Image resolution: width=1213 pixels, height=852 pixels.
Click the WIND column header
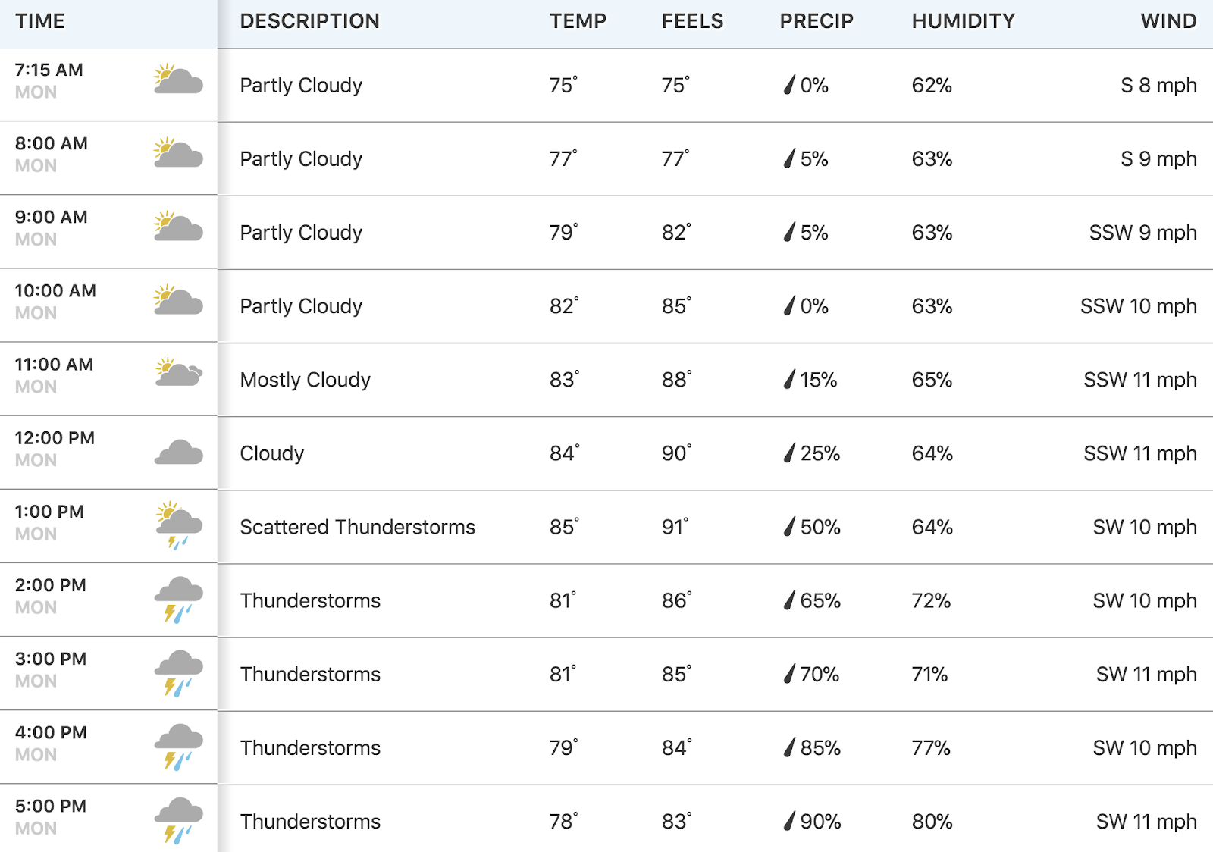[x=1168, y=21]
